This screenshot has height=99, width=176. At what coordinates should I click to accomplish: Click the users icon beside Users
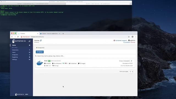[29, 53]
